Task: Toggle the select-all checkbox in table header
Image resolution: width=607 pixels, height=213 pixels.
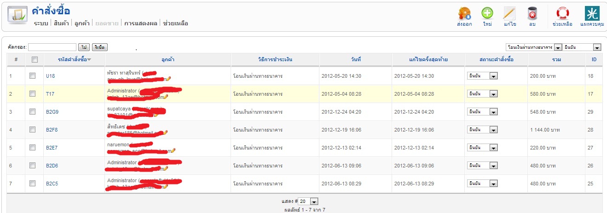Action: pos(34,59)
